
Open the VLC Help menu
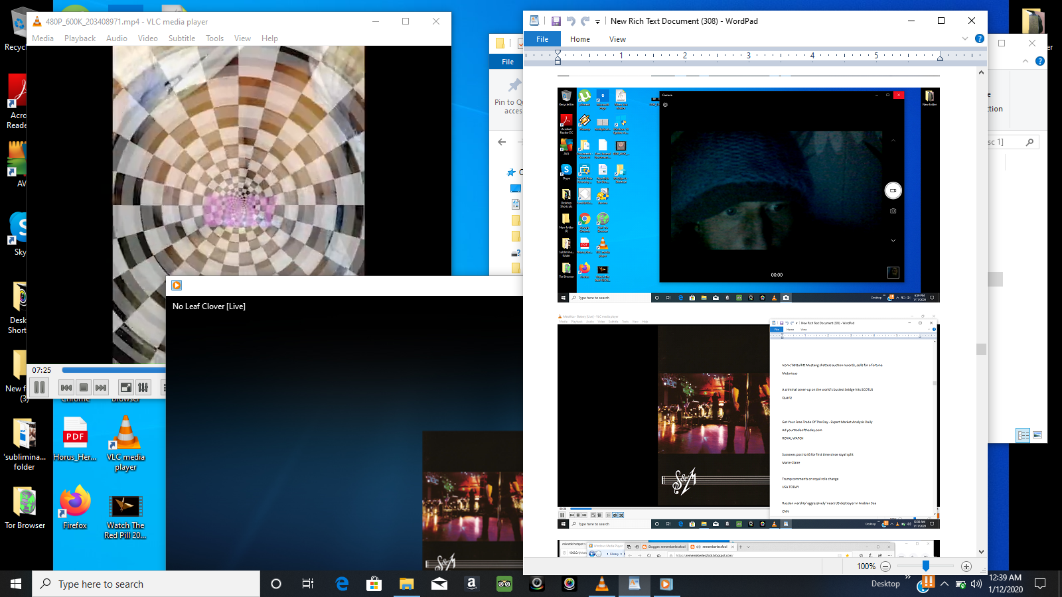(x=269, y=38)
